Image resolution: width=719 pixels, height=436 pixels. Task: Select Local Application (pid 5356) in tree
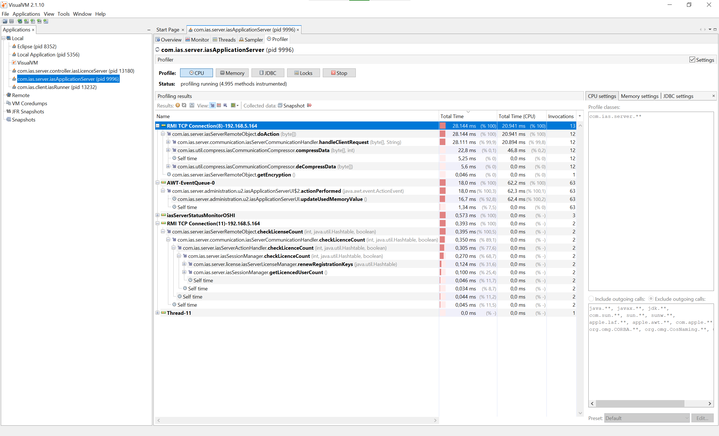[x=48, y=54]
